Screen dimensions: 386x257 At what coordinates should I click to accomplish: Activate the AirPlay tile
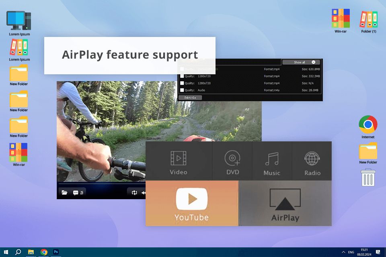click(x=285, y=203)
